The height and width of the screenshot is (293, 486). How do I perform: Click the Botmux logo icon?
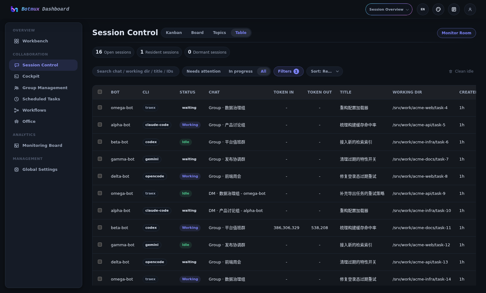14,9
